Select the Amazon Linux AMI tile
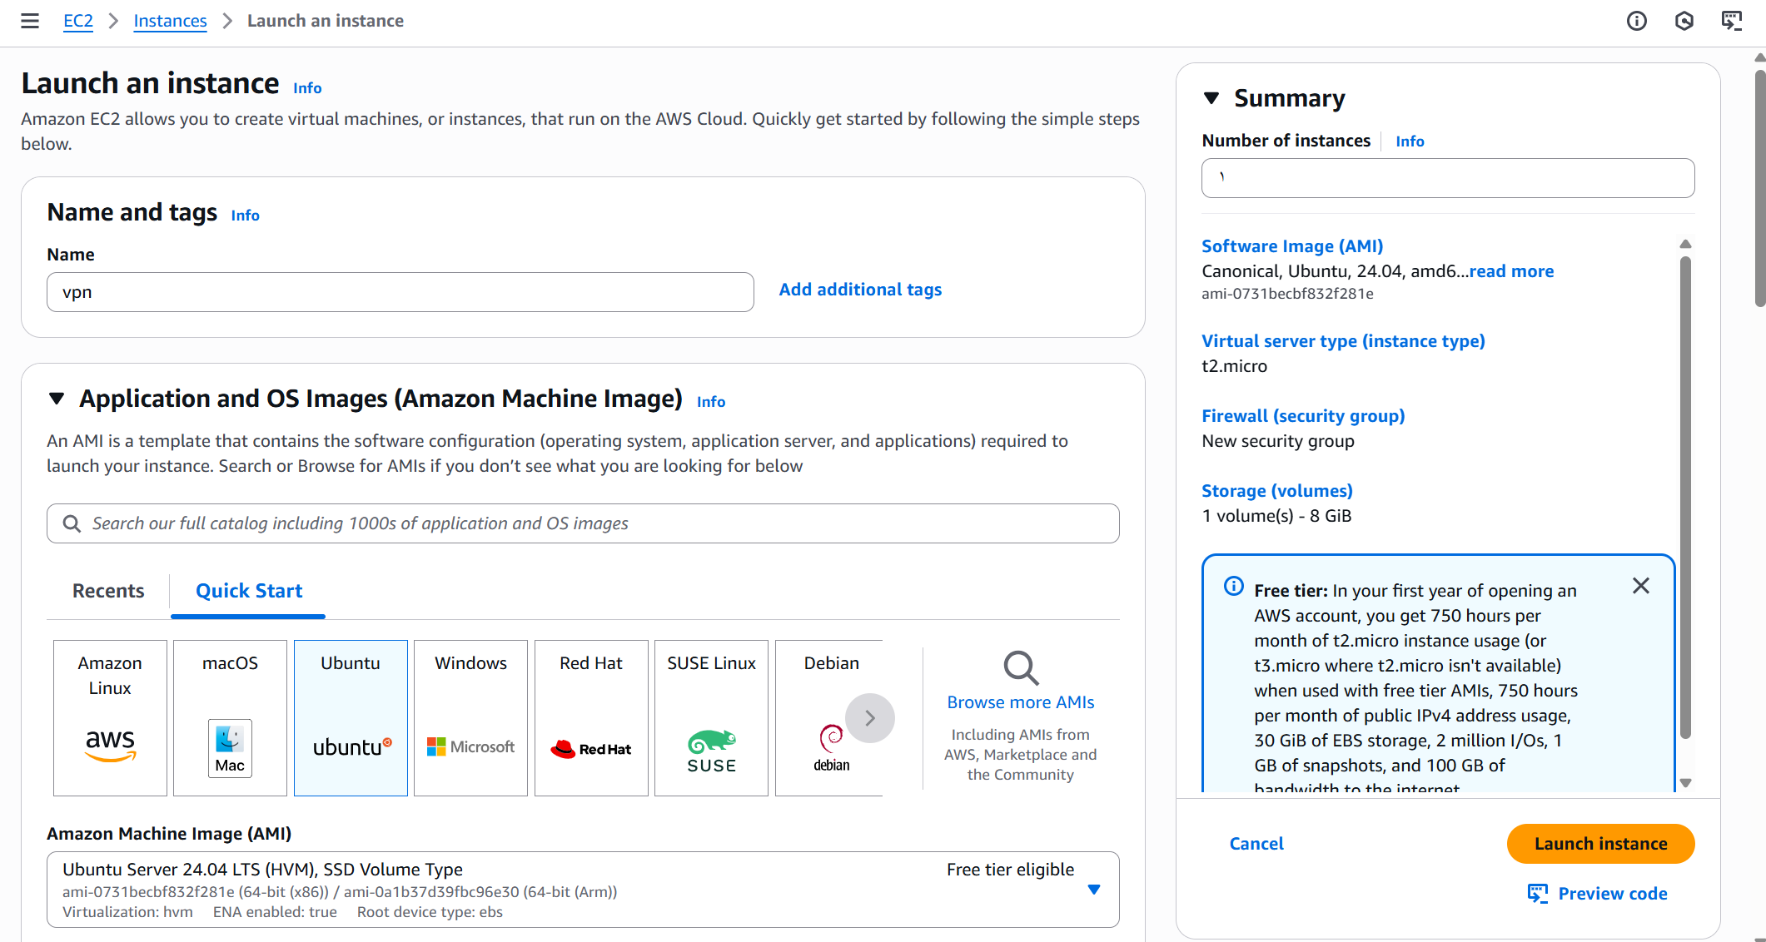This screenshot has width=1766, height=942. (110, 717)
